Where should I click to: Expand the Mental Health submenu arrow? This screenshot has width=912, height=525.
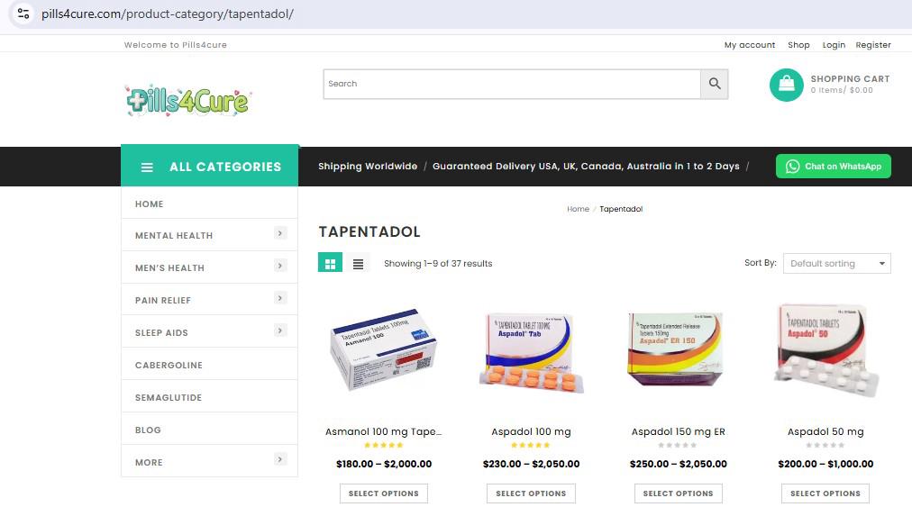pos(280,233)
